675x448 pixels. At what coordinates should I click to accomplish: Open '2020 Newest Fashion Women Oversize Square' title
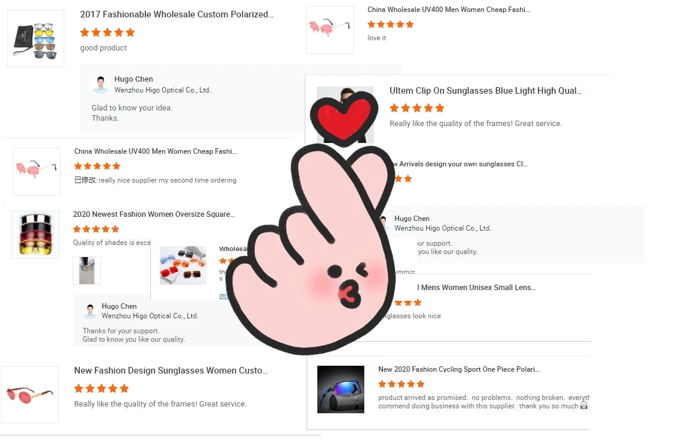click(x=154, y=214)
